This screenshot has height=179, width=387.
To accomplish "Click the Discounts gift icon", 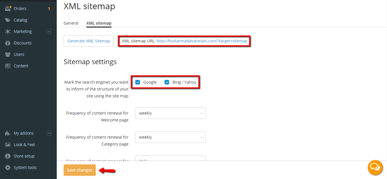I will coord(8,43).
